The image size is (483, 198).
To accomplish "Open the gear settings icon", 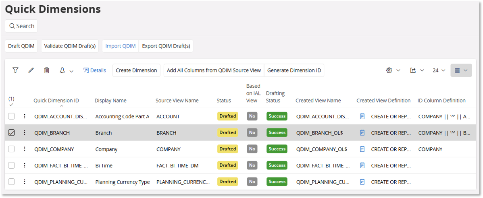I will point(389,70).
